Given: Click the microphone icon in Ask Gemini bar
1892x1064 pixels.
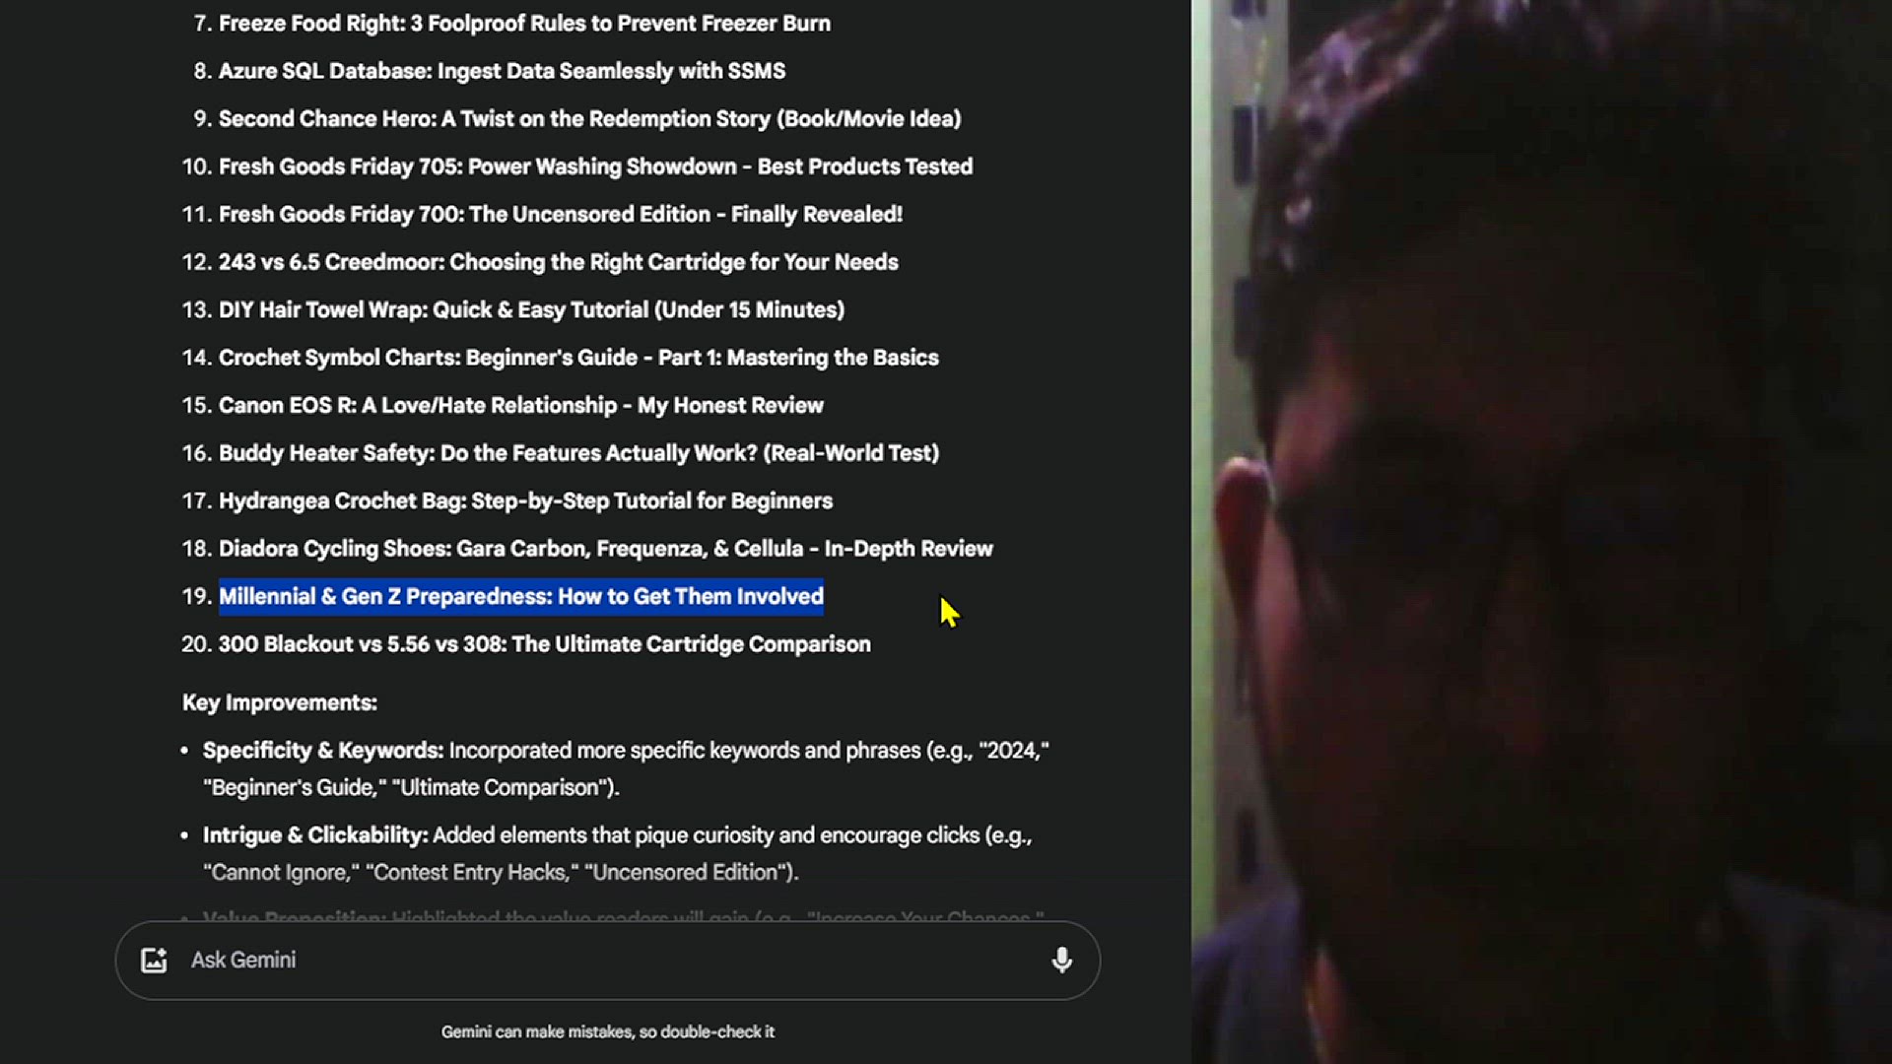Looking at the screenshot, I should click(1061, 961).
